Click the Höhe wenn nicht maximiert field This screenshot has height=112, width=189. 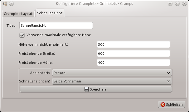coord(133,44)
